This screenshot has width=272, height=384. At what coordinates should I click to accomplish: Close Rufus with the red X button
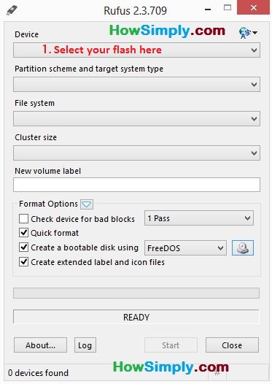(x=254, y=7)
